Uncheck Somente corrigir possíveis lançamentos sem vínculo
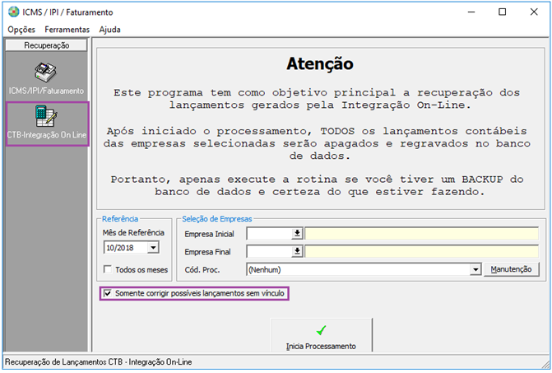 coord(108,293)
